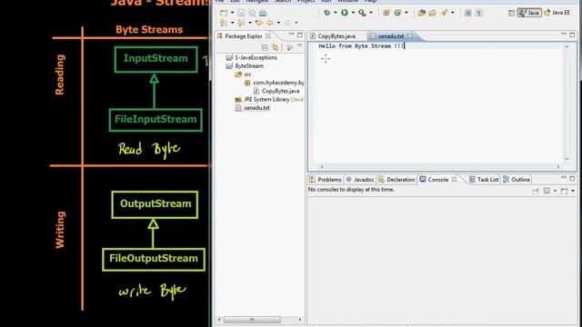This screenshot has height=327, width=582.
Task: Click the greyed Forward navigation arrow icon
Action: click(287, 23)
